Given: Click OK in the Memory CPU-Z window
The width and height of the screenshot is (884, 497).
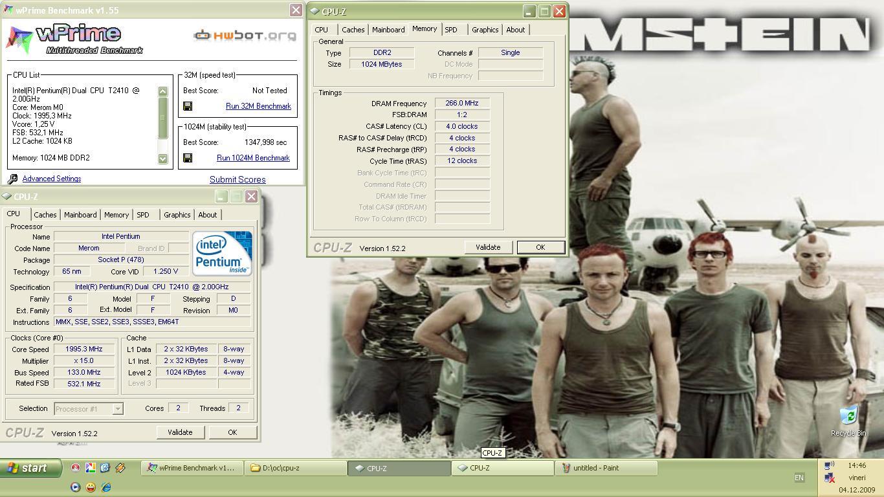Looking at the screenshot, I should [540, 247].
